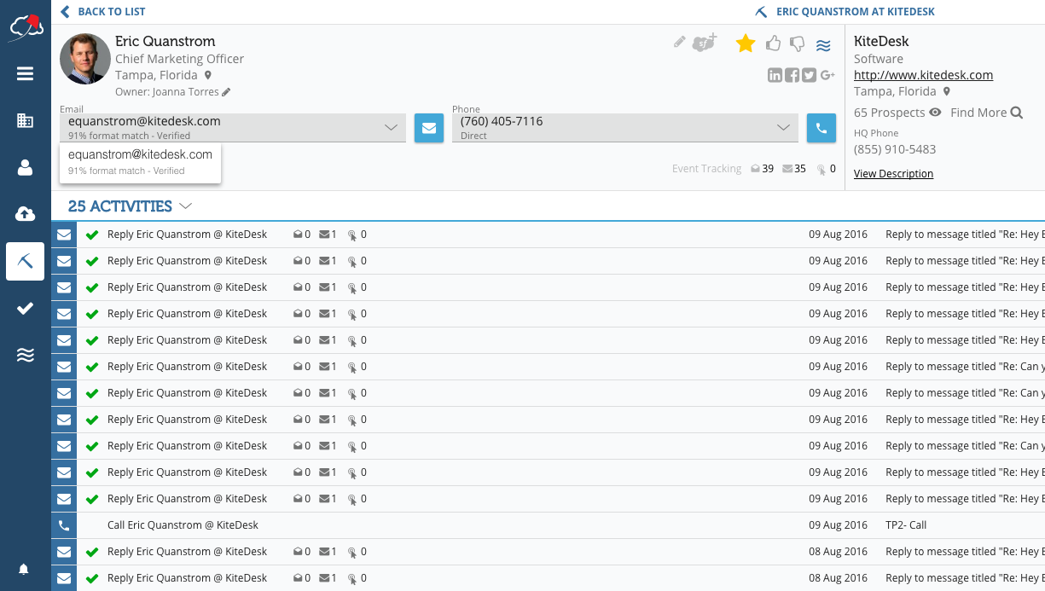The width and height of the screenshot is (1045, 591).
Task: Open Eric's LinkedIn profile icon
Action: [775, 75]
